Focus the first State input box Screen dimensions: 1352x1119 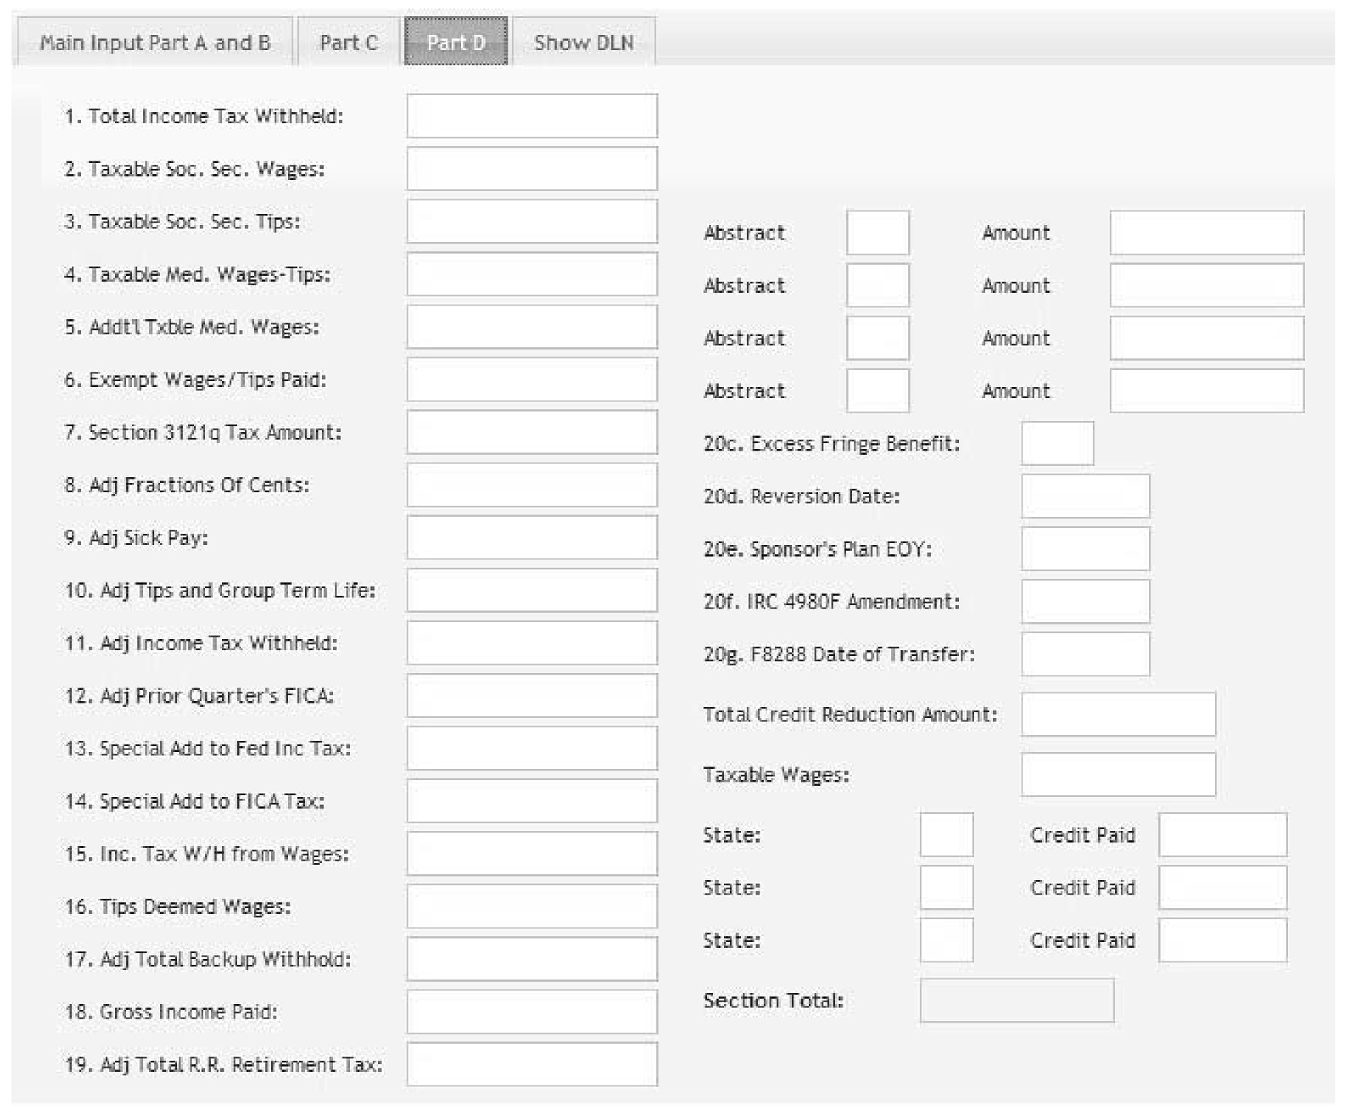[x=946, y=834]
